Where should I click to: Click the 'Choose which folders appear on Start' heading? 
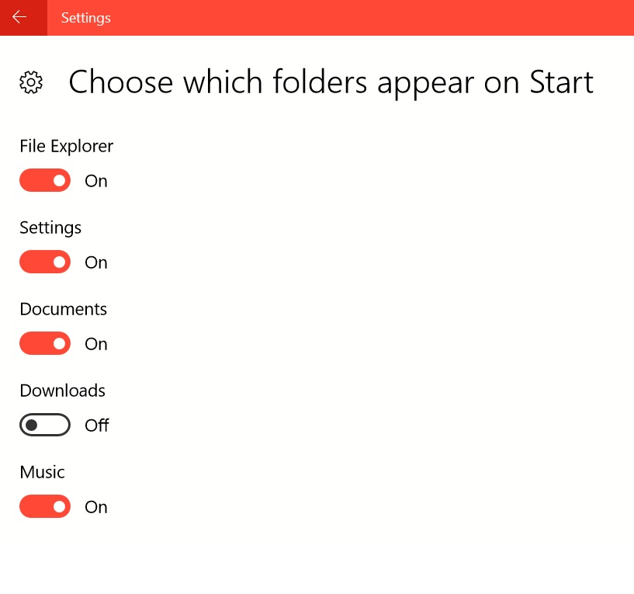(331, 82)
